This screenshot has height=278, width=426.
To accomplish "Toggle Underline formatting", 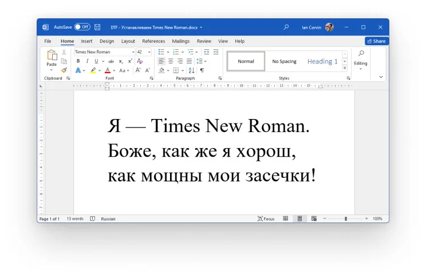I will pos(96,61).
